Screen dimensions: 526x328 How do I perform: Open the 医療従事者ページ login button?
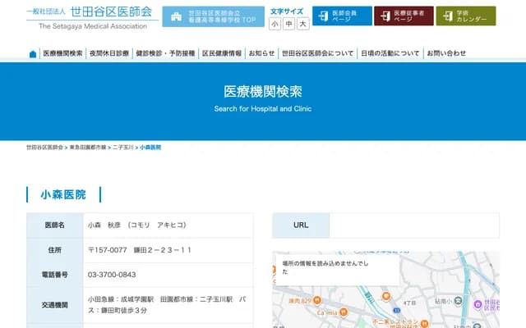pyautogui.click(x=403, y=16)
